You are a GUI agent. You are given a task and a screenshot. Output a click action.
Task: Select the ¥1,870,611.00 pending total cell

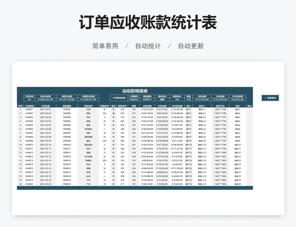(x=88, y=99)
